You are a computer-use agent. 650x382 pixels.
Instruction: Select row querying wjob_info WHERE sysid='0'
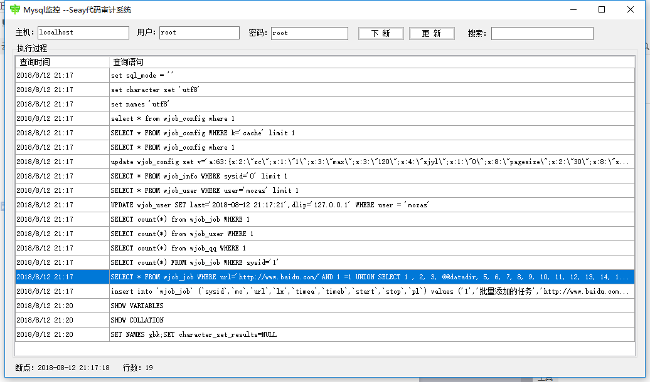[x=325, y=177]
